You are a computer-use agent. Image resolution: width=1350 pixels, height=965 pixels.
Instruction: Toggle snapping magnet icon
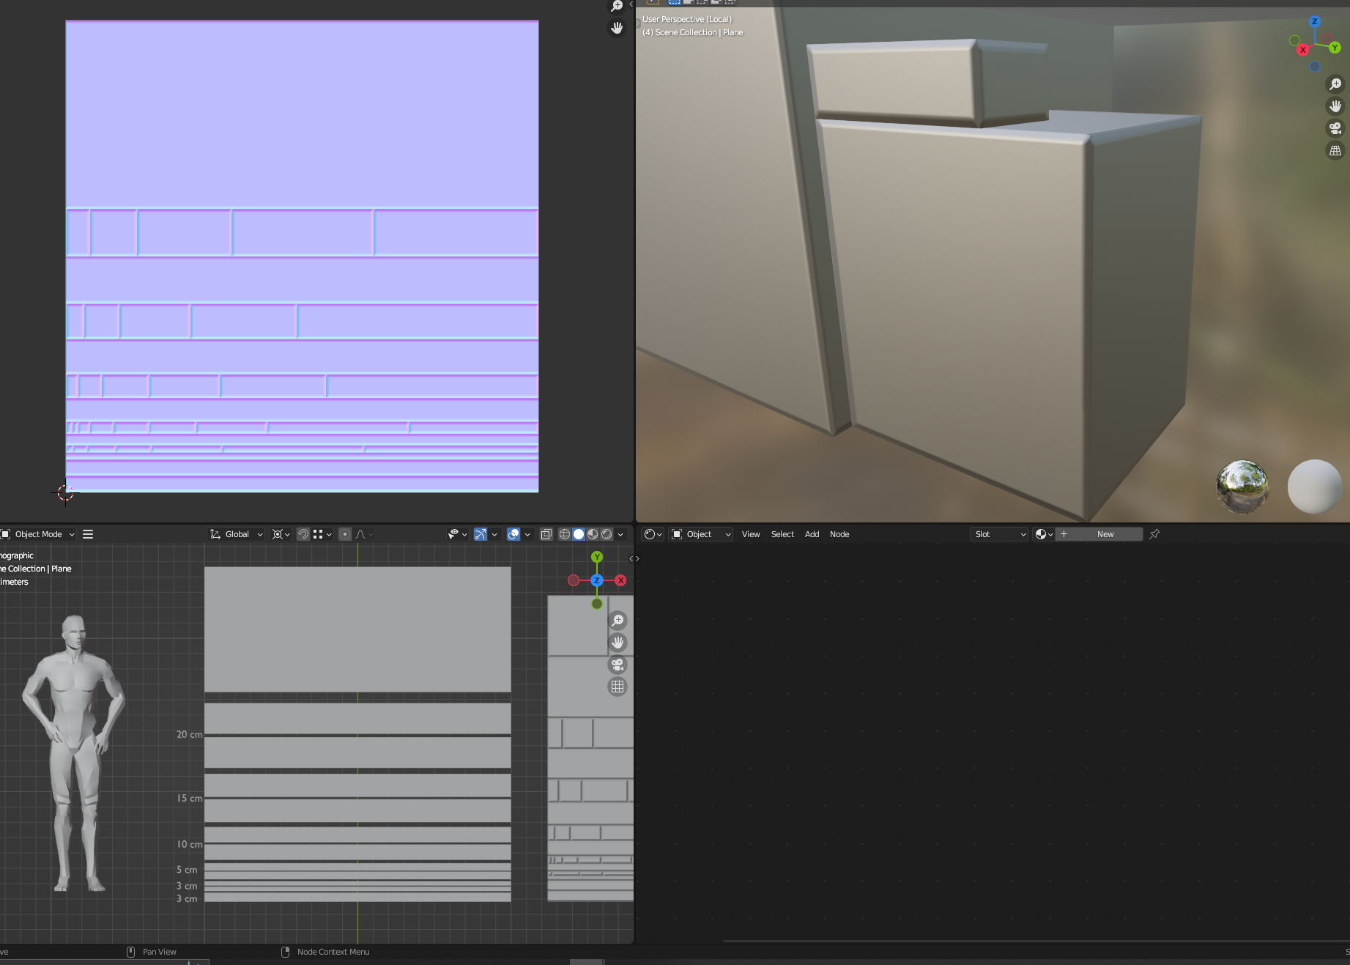point(303,534)
